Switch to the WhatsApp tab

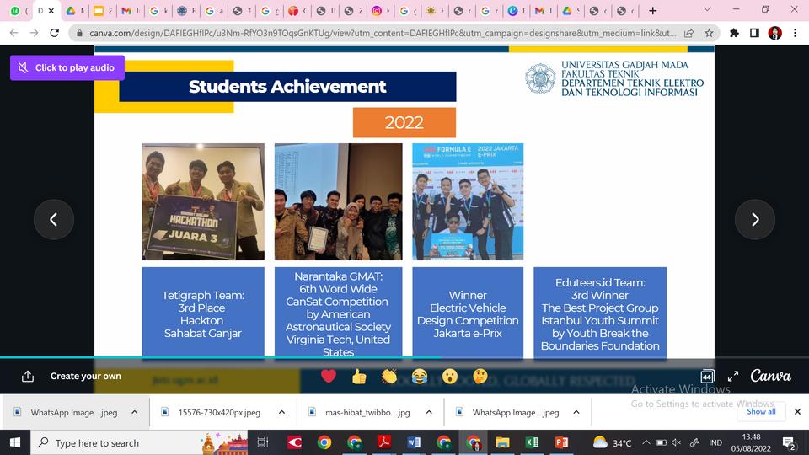pos(15,10)
